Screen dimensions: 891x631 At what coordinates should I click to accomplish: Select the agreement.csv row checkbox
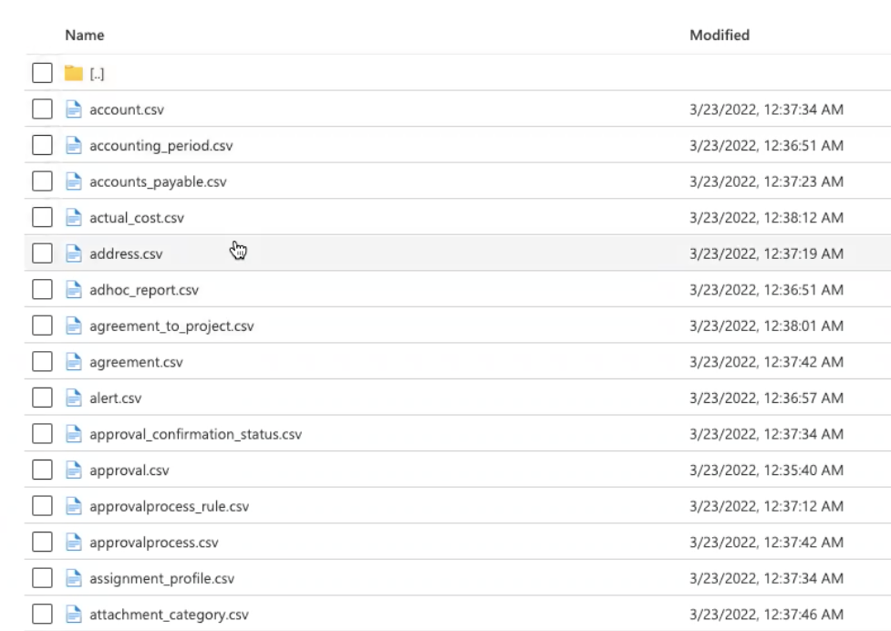pos(42,362)
